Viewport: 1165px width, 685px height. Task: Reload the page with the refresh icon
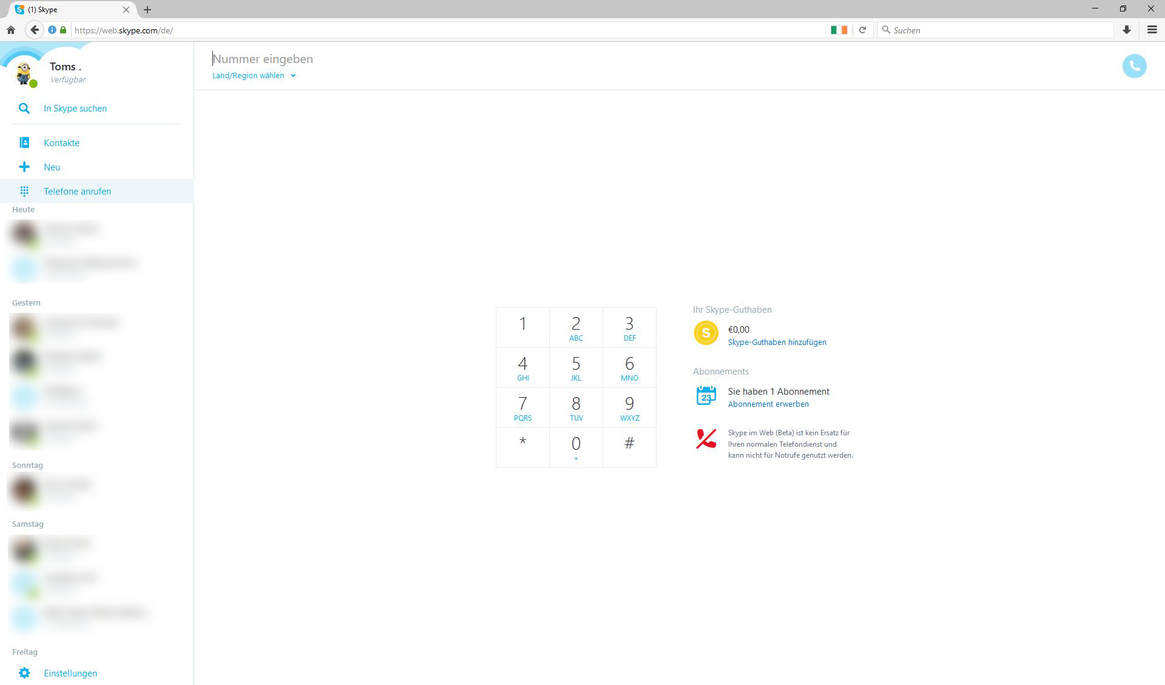click(x=862, y=30)
